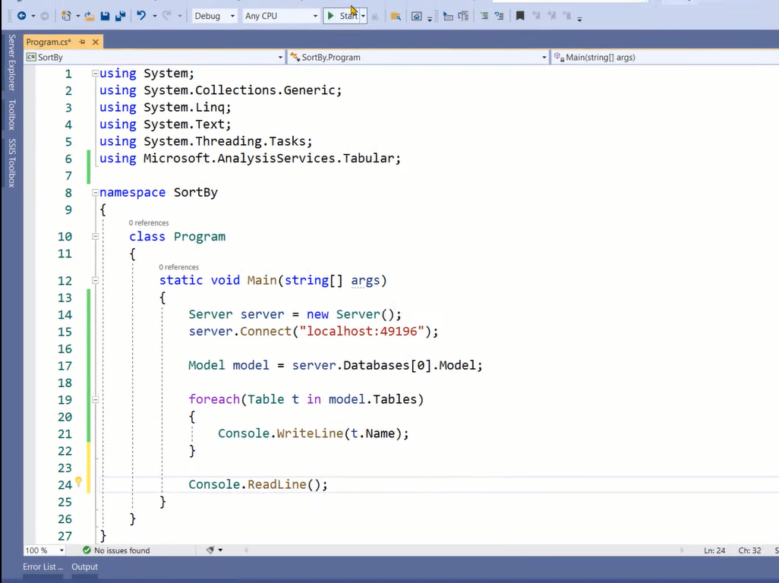Collapse the class Program block
The image size is (779, 583).
(x=95, y=237)
